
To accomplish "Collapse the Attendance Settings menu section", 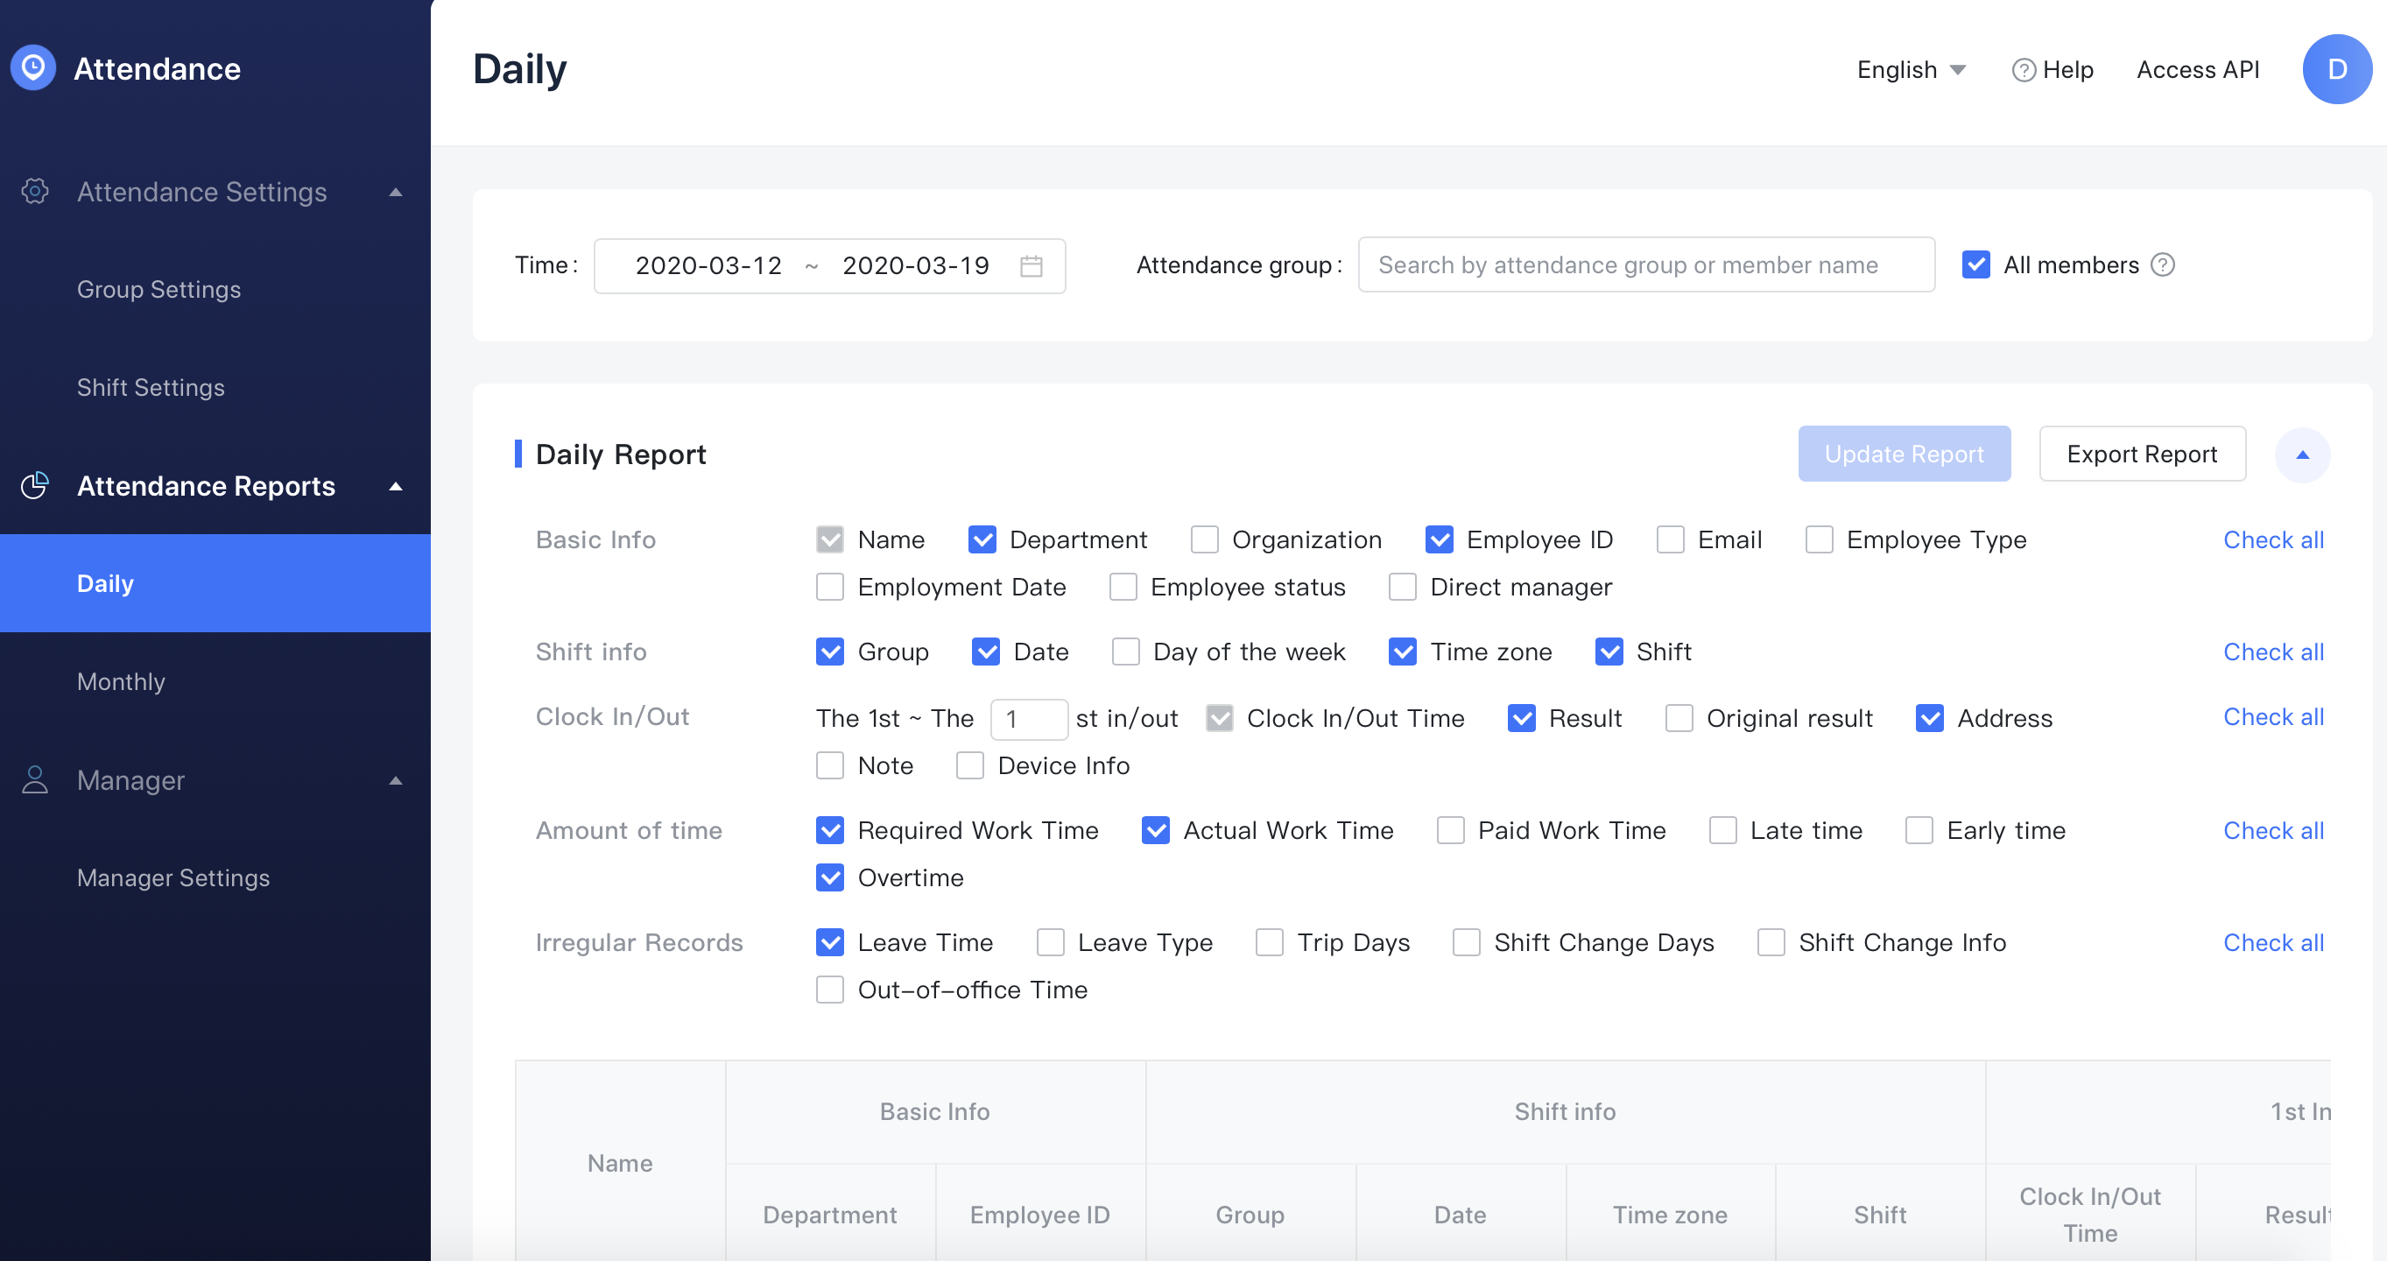I will 396,192.
